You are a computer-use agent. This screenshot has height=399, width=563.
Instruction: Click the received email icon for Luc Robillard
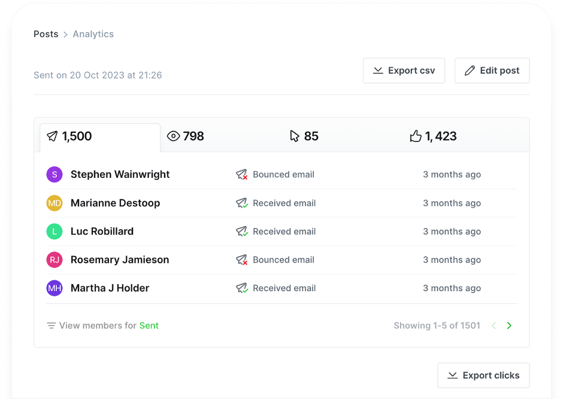pyautogui.click(x=241, y=231)
